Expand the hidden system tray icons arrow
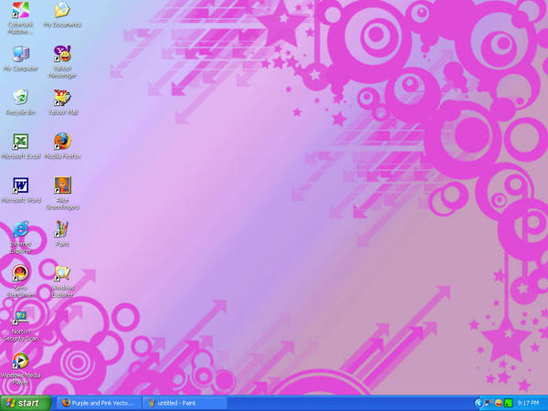Screen dimensions: 548x411 click(x=478, y=404)
